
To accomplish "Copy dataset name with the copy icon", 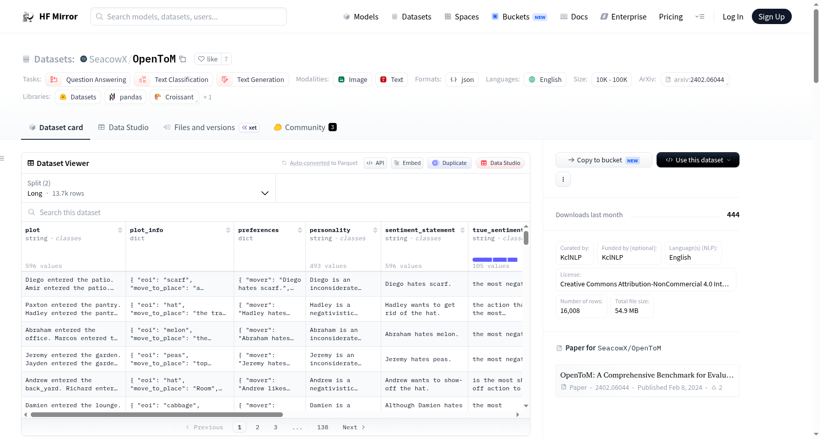I will click(182, 59).
